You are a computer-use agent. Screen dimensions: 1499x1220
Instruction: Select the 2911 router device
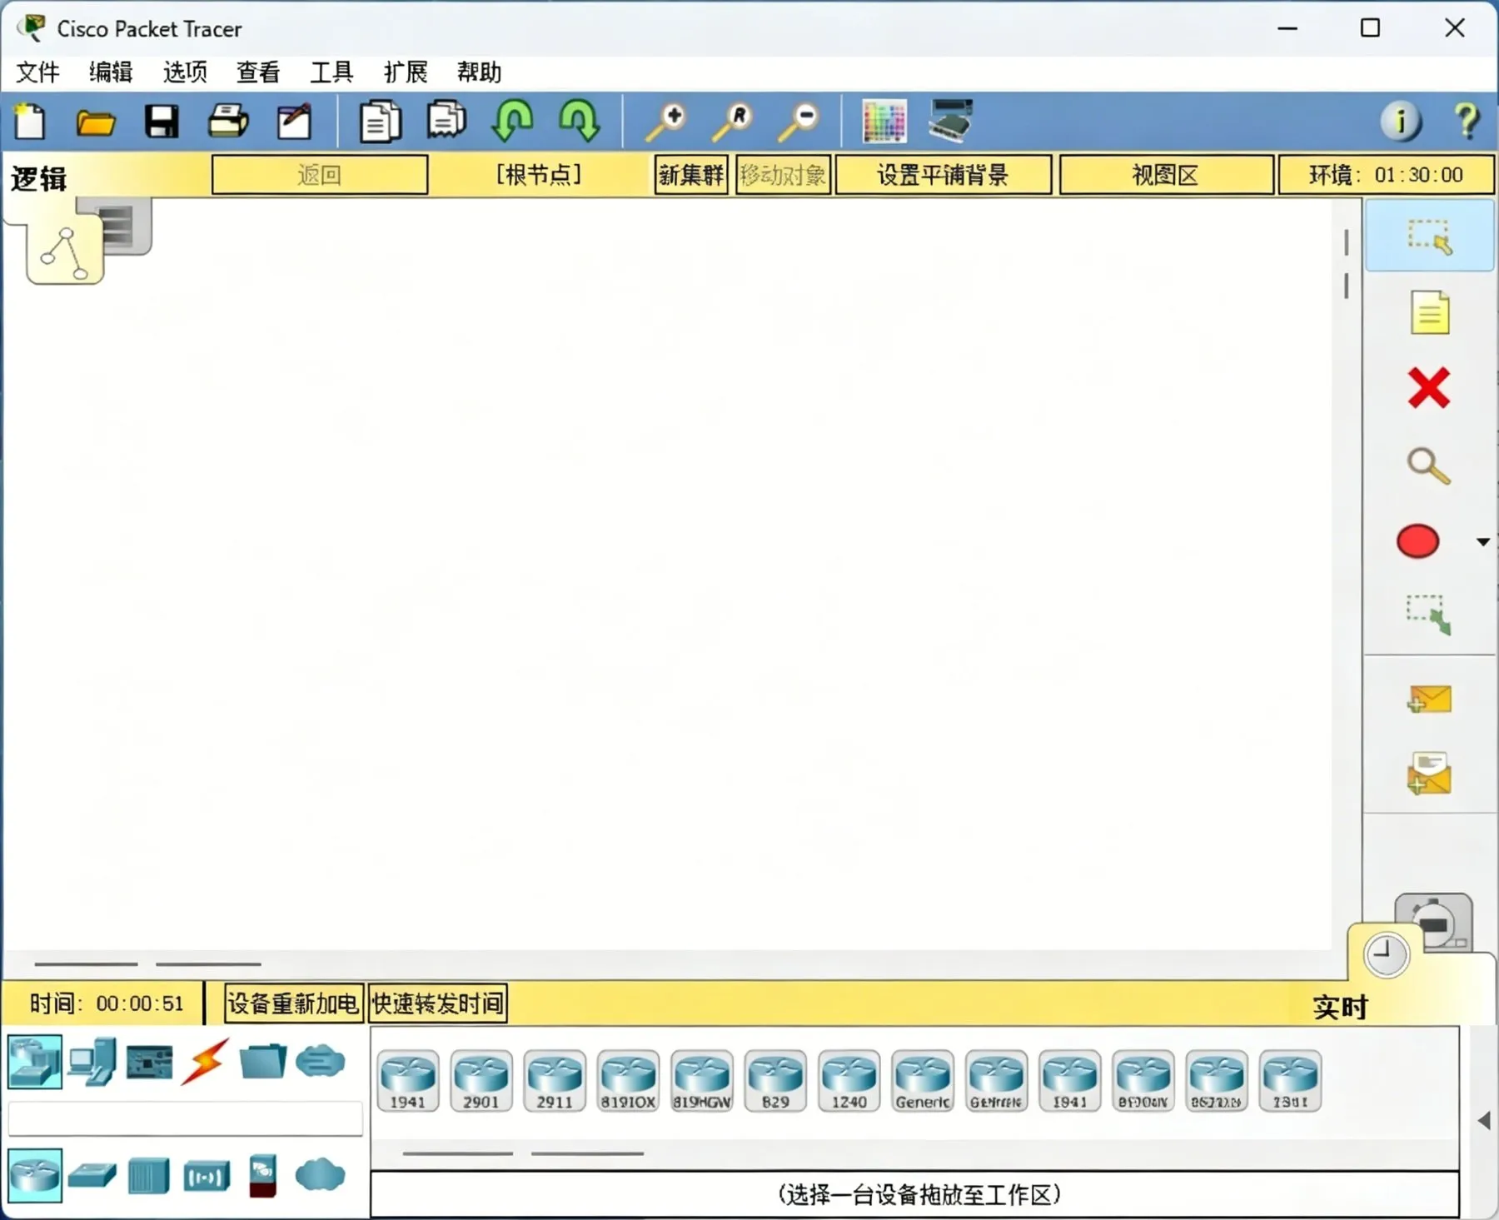[x=555, y=1081]
